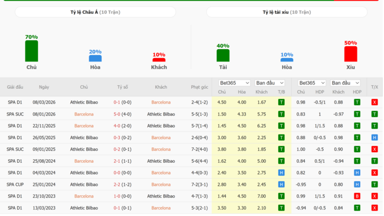Click the red 50% Xỉu bar
The width and height of the screenshot is (384, 216).
pyautogui.click(x=351, y=54)
